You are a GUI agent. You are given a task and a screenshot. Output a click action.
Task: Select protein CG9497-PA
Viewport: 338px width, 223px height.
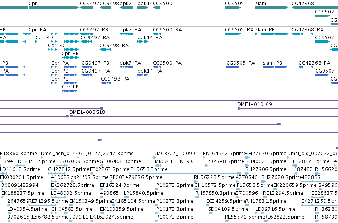click(x=87, y=75)
